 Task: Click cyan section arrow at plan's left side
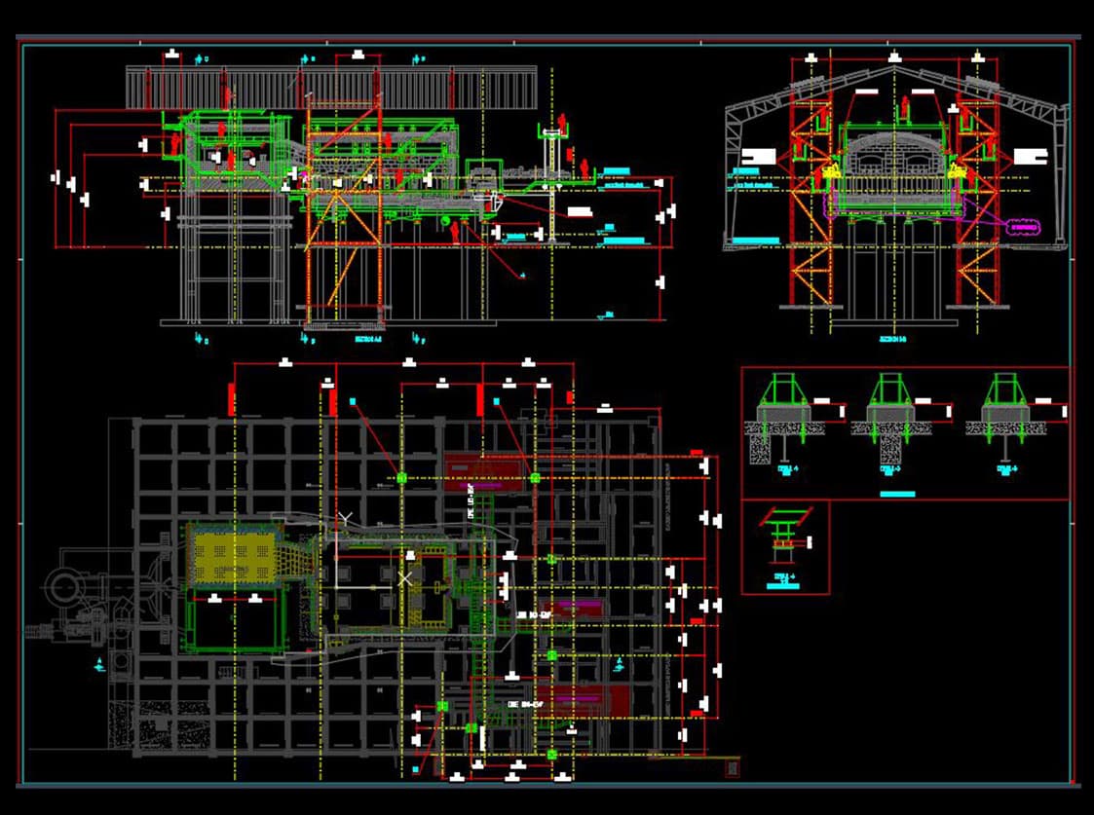101,666
